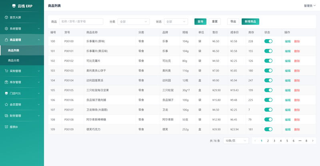Delete the 奥利奥夹心饼干 row
This screenshot has width=320, height=166.
pos(297,71)
